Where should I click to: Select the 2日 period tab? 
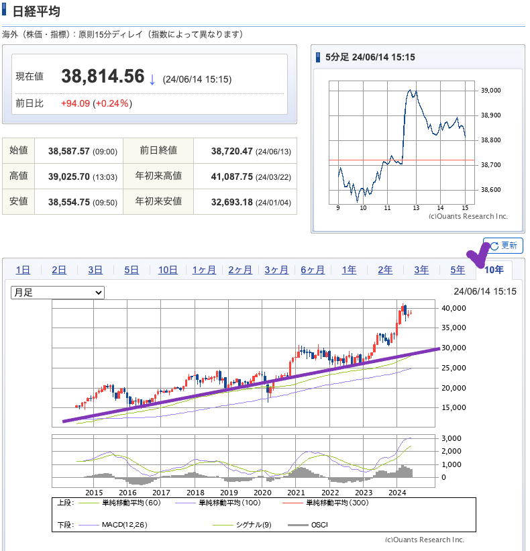pos(59,270)
